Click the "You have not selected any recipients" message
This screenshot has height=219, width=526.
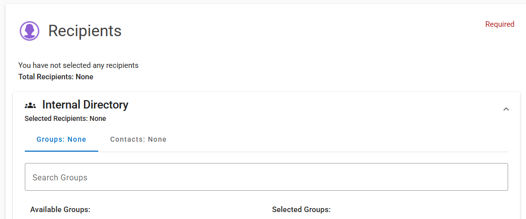click(78, 65)
